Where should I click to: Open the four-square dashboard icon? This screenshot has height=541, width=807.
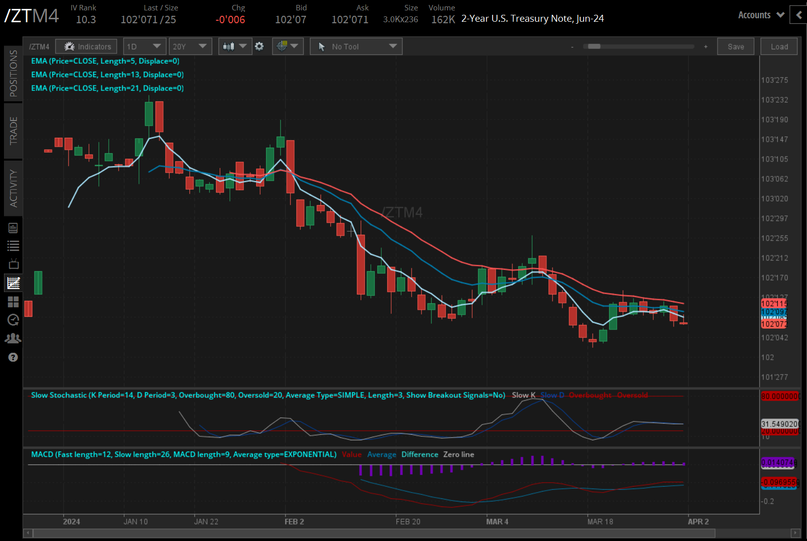(x=13, y=301)
